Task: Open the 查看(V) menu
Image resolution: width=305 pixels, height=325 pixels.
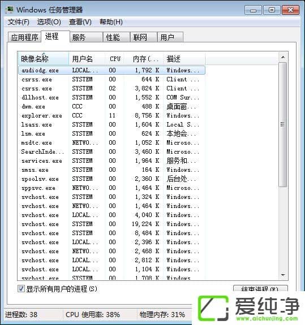Action: (80, 22)
